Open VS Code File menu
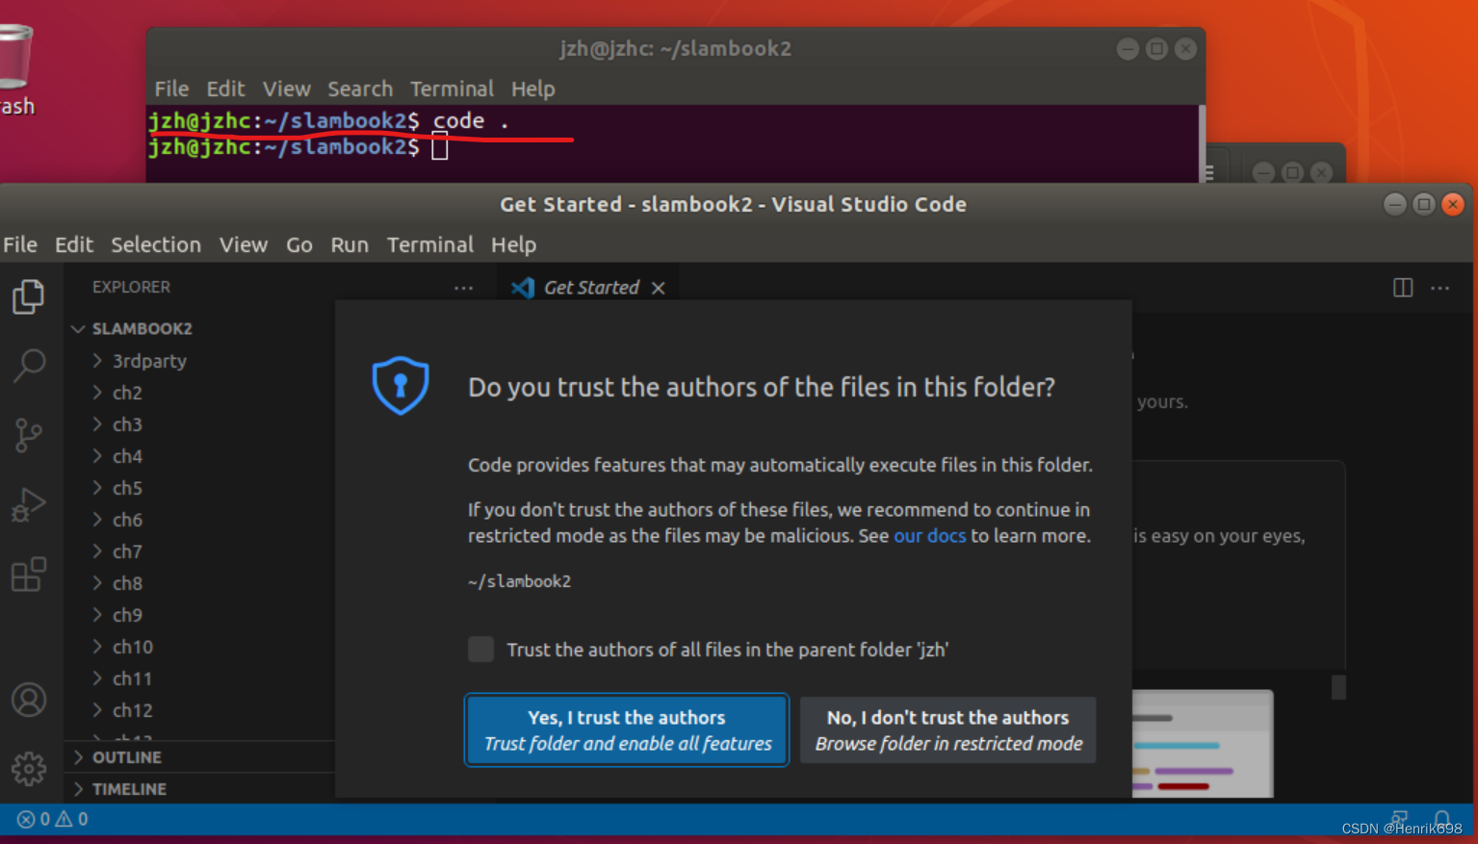The height and width of the screenshot is (844, 1478). [20, 244]
